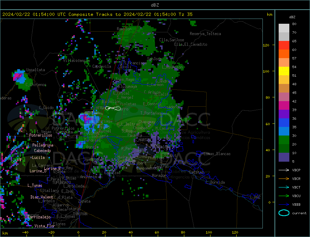
Task: Click the 'Villavicencio' map label
Action: coord(76,61)
